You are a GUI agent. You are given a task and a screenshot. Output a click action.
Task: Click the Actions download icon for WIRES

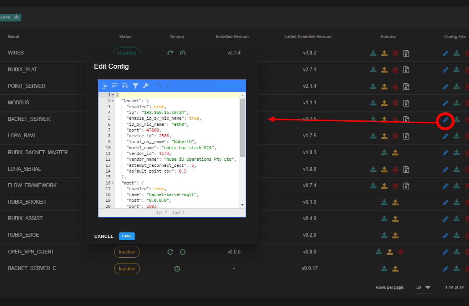point(373,53)
